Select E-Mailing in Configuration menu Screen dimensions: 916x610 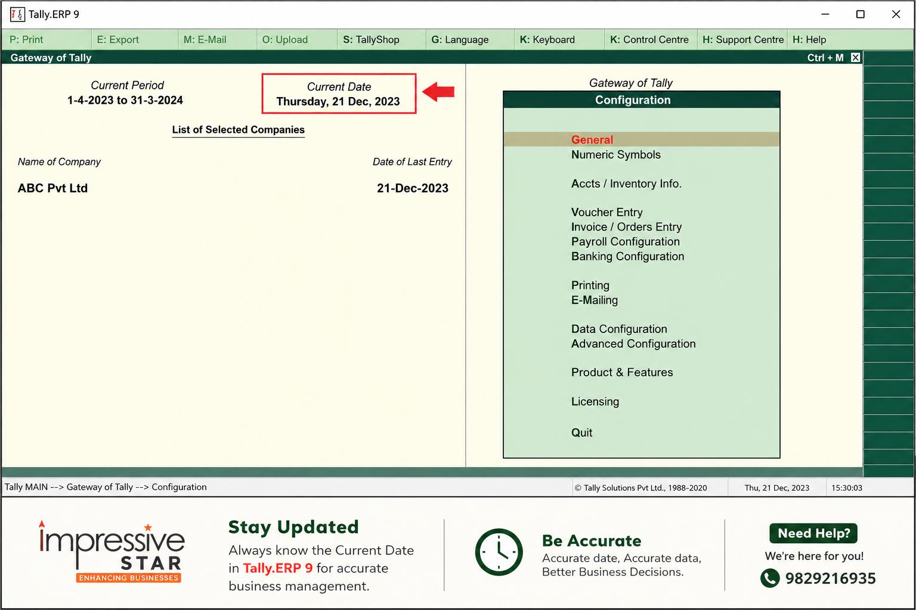tap(594, 300)
